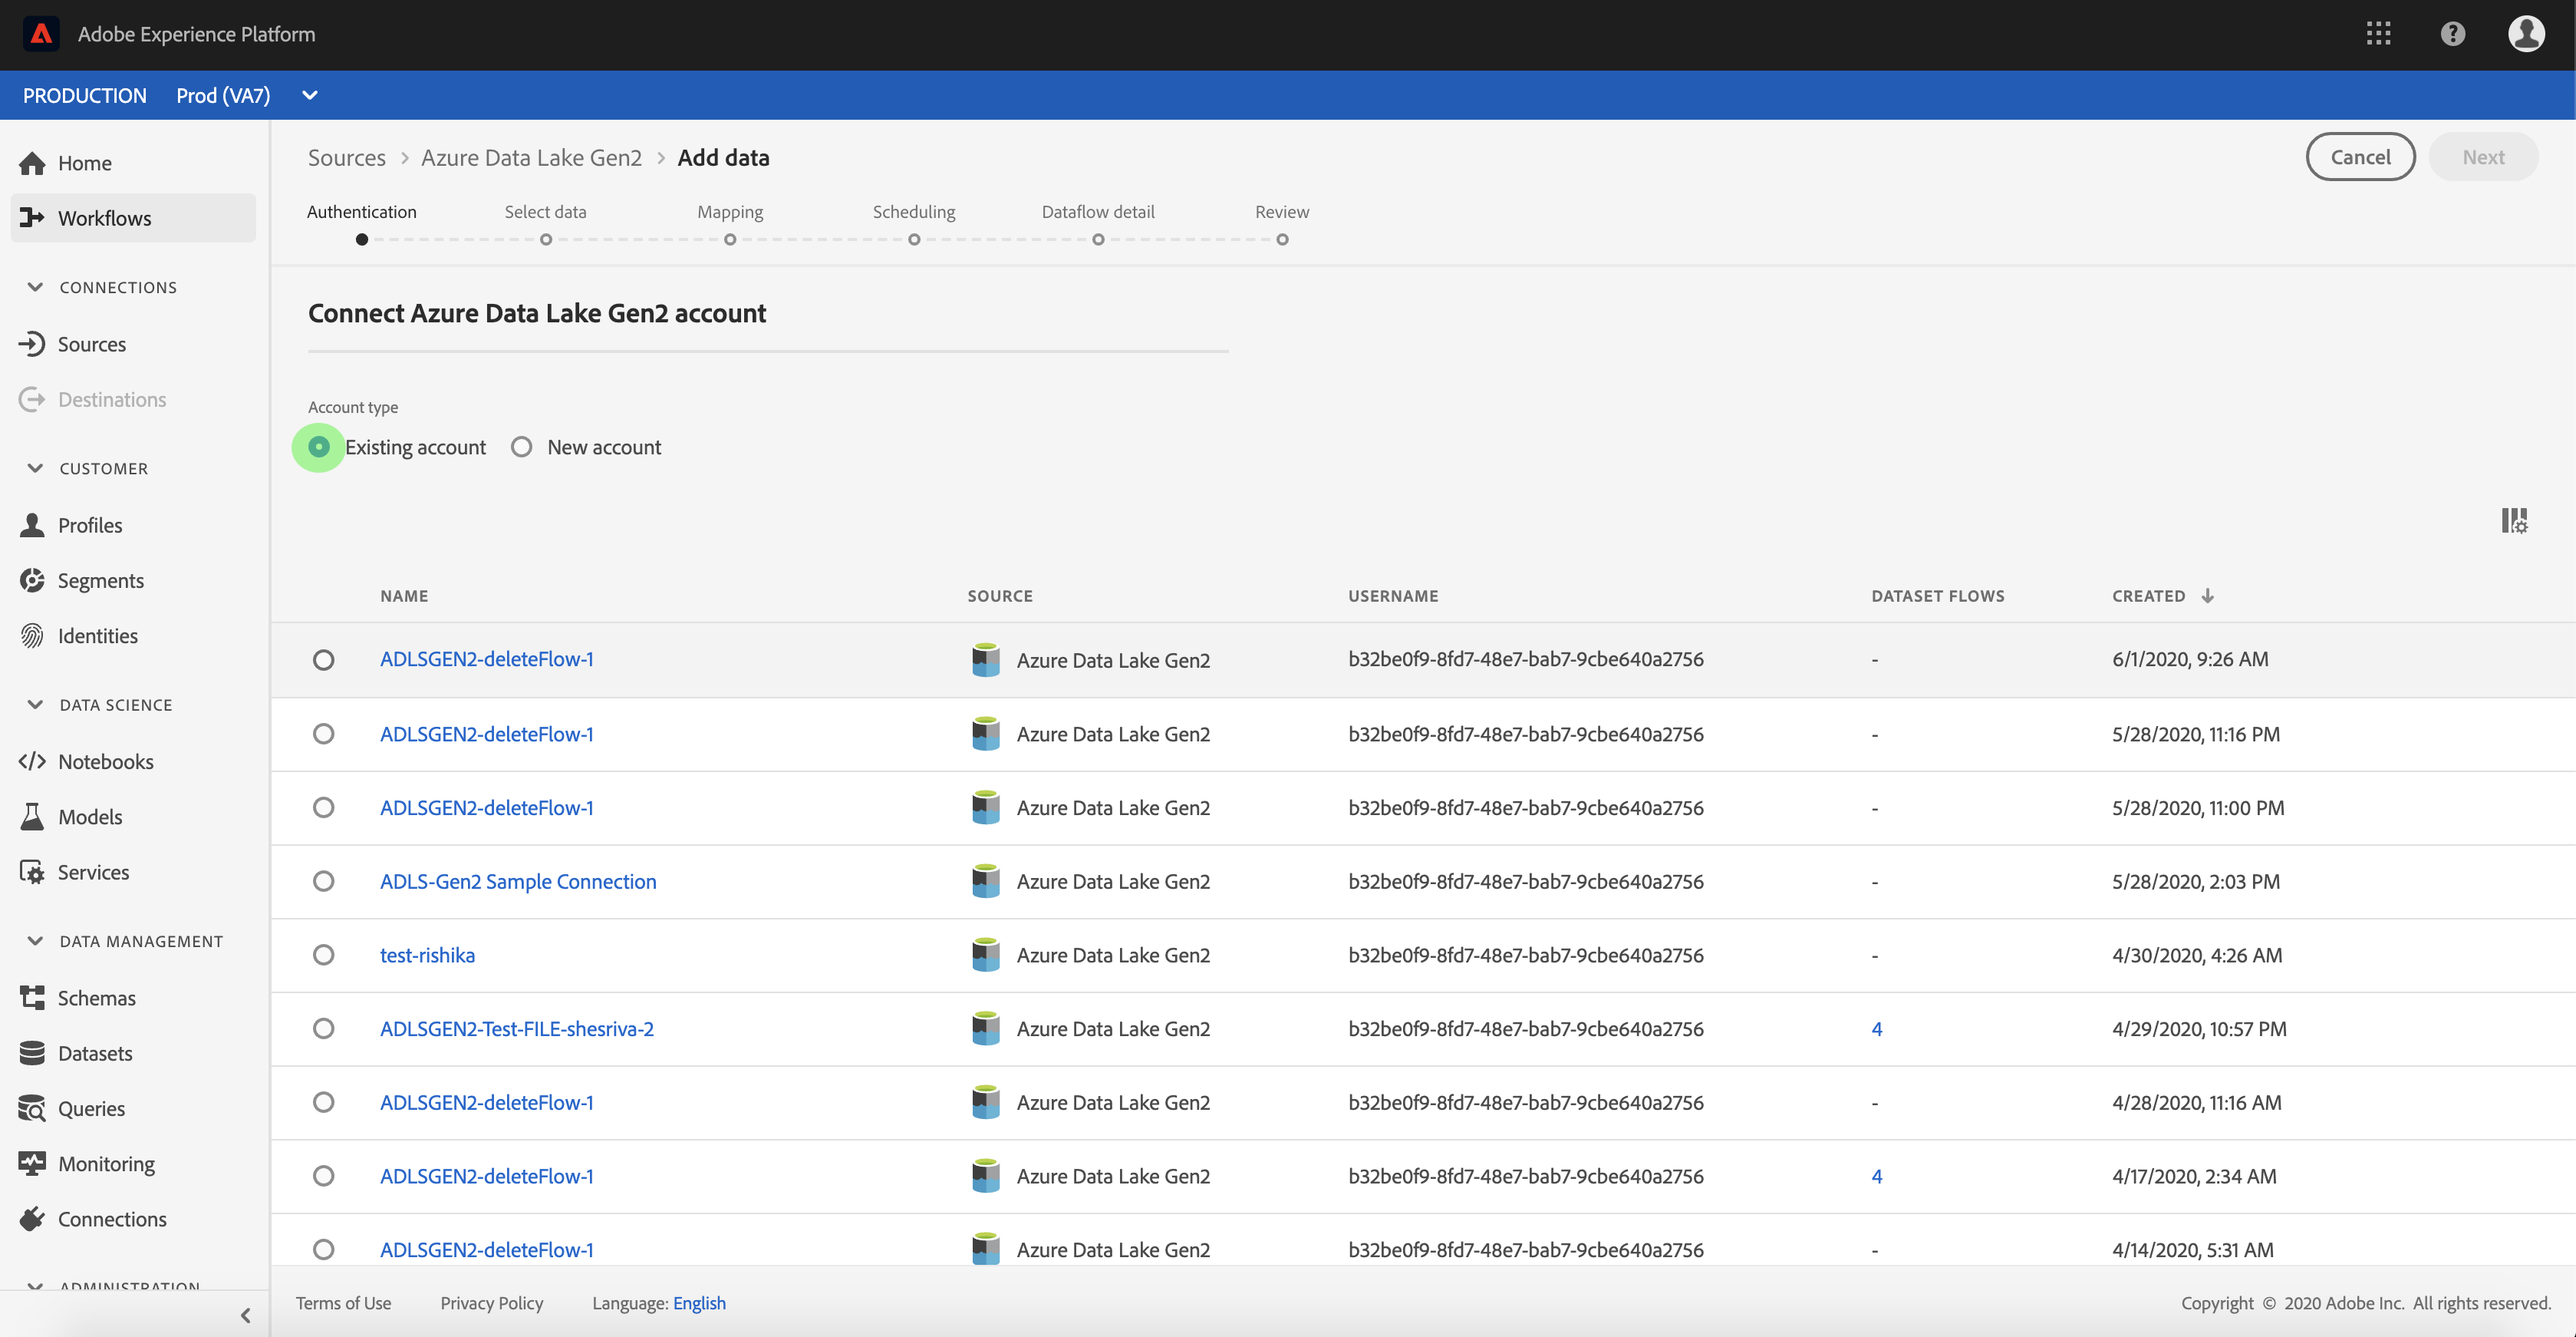
Task: Go to Sources in the breadcrumb
Action: tap(346, 158)
